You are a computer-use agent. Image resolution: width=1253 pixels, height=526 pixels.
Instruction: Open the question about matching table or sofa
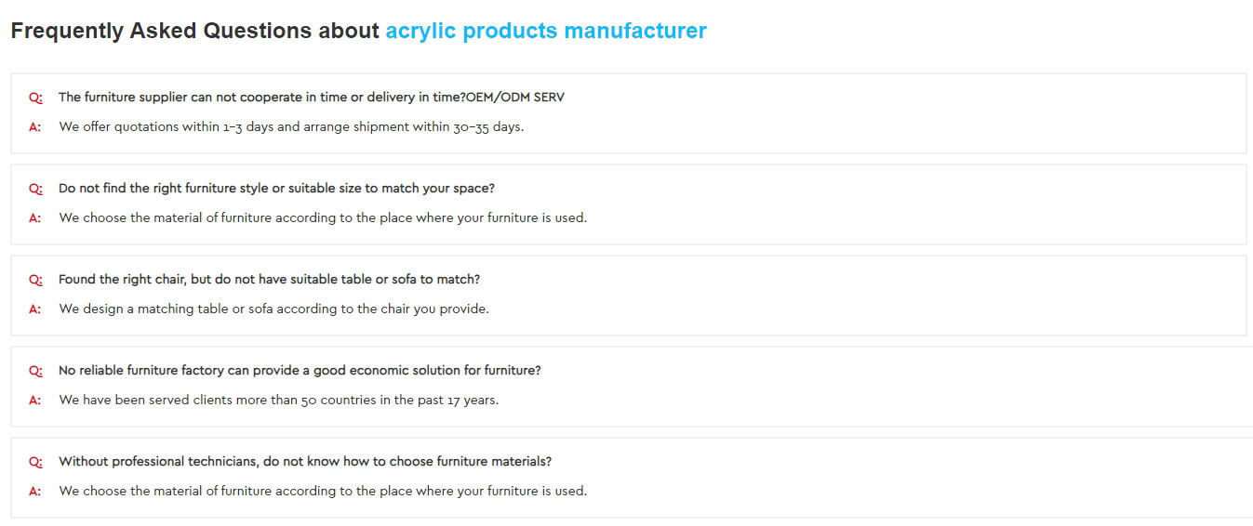tap(269, 279)
